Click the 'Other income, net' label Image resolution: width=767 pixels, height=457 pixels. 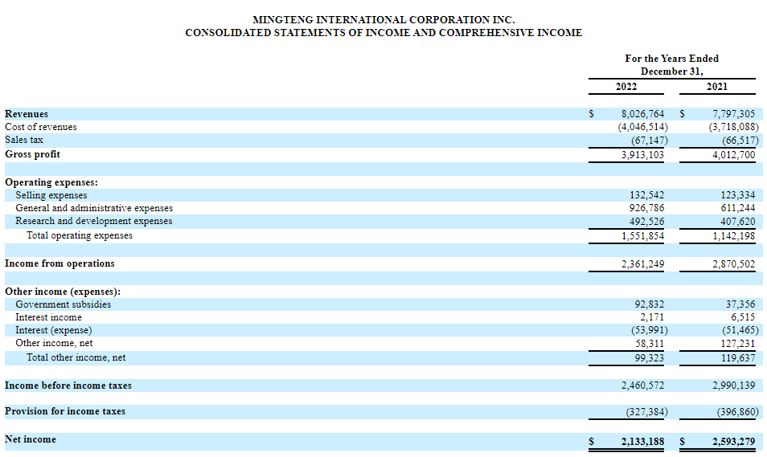[55, 343]
